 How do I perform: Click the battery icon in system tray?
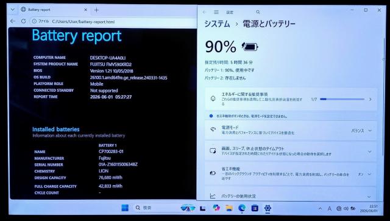click(x=353, y=209)
